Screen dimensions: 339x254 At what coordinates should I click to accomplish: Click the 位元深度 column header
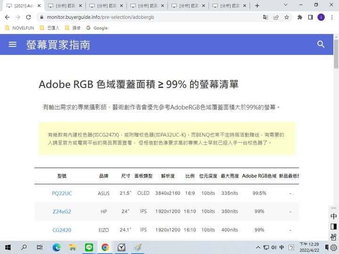[208, 176]
